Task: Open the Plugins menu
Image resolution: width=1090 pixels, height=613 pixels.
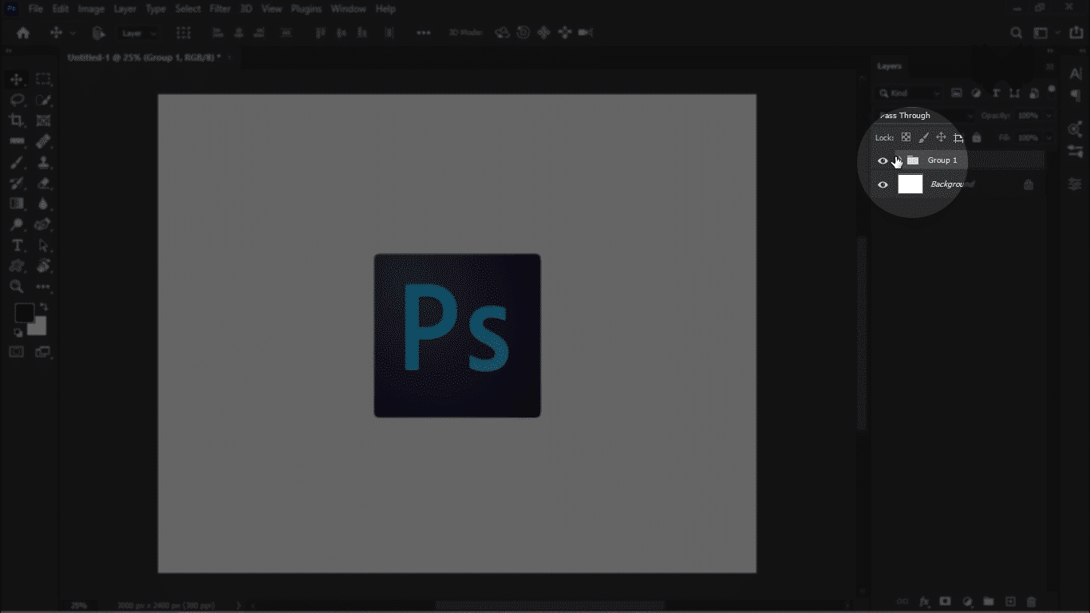Action: 306,9
